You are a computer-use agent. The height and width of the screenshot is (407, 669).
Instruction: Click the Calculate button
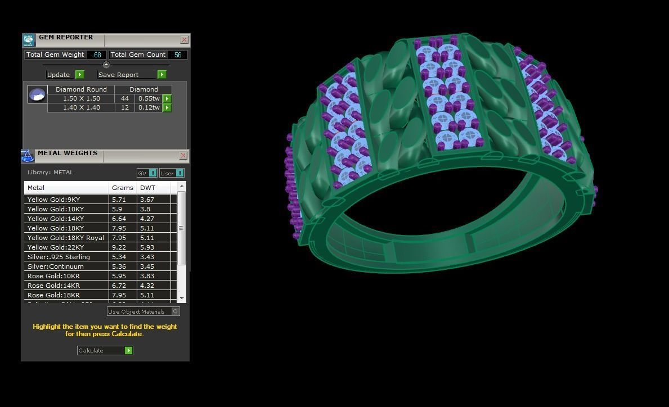click(x=105, y=350)
